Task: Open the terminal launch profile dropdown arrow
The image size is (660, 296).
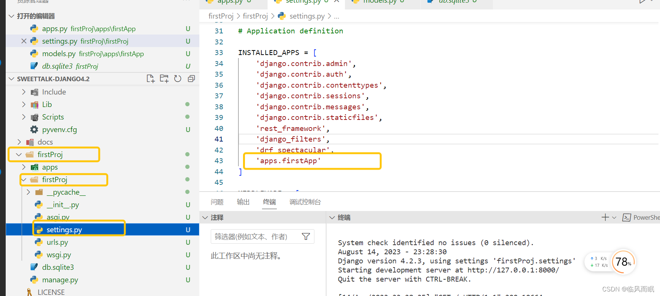Action: (614, 217)
